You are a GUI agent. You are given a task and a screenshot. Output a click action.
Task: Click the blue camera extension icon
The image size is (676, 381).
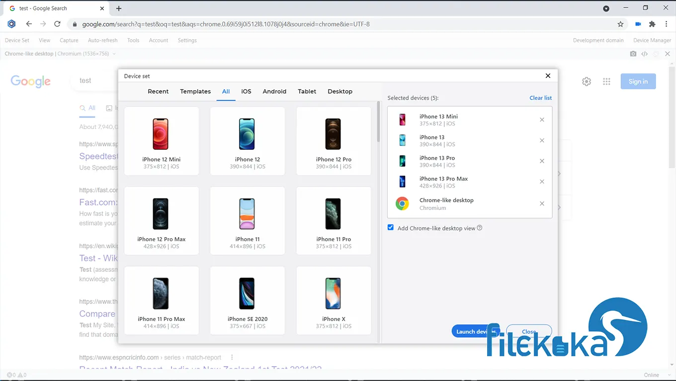(x=638, y=24)
